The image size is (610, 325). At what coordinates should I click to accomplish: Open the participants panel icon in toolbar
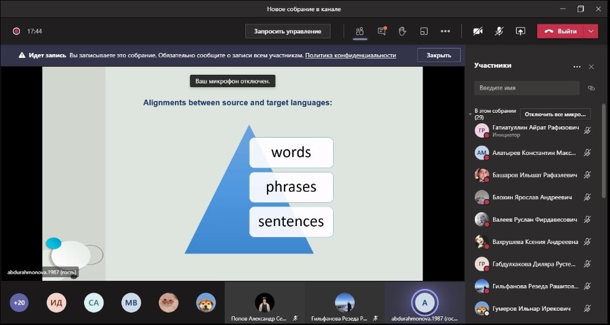click(360, 31)
